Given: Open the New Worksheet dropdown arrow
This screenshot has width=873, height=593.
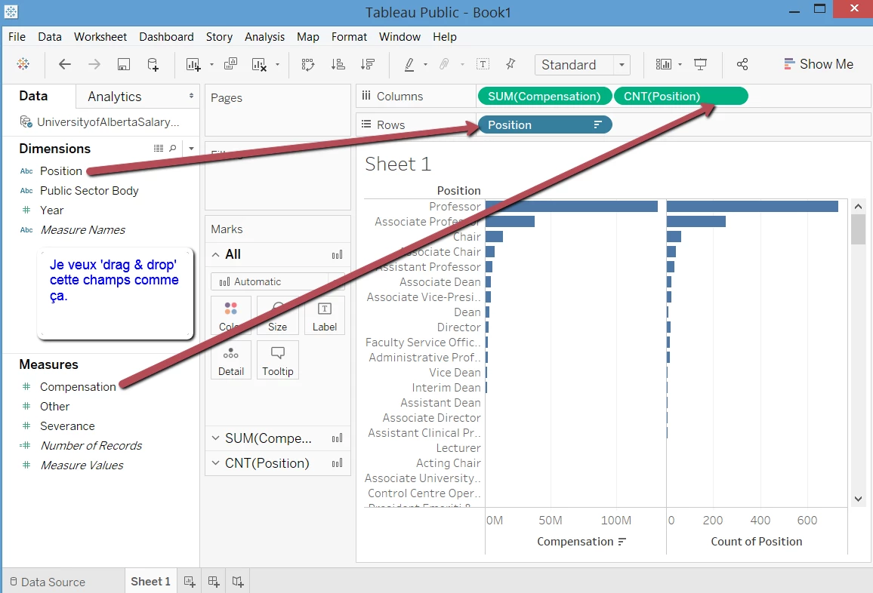Looking at the screenshot, I should pos(211,65).
